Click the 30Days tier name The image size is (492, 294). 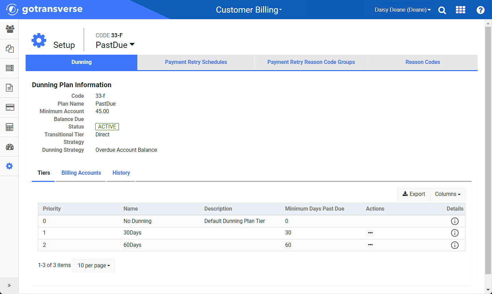click(132, 233)
